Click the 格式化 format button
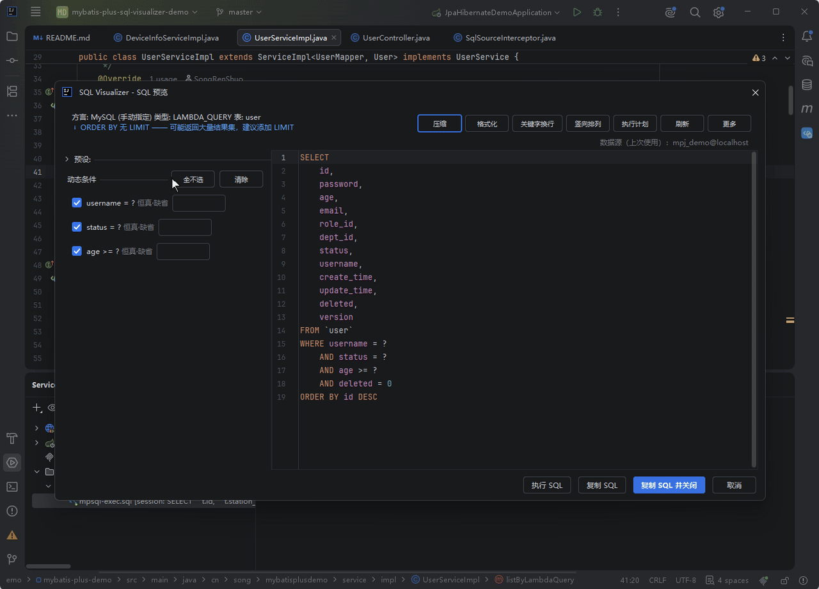 487,124
